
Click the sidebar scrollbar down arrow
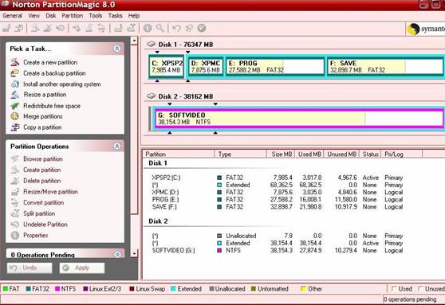coord(134,253)
